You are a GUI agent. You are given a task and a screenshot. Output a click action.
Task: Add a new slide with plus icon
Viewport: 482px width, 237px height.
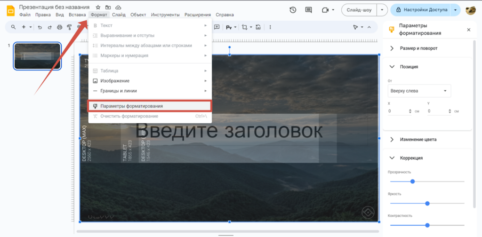pos(24,27)
